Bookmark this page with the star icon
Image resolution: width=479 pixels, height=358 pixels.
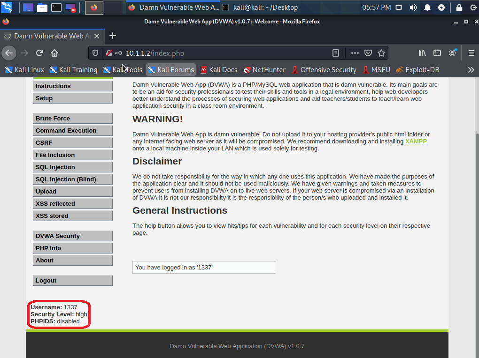[381, 53]
